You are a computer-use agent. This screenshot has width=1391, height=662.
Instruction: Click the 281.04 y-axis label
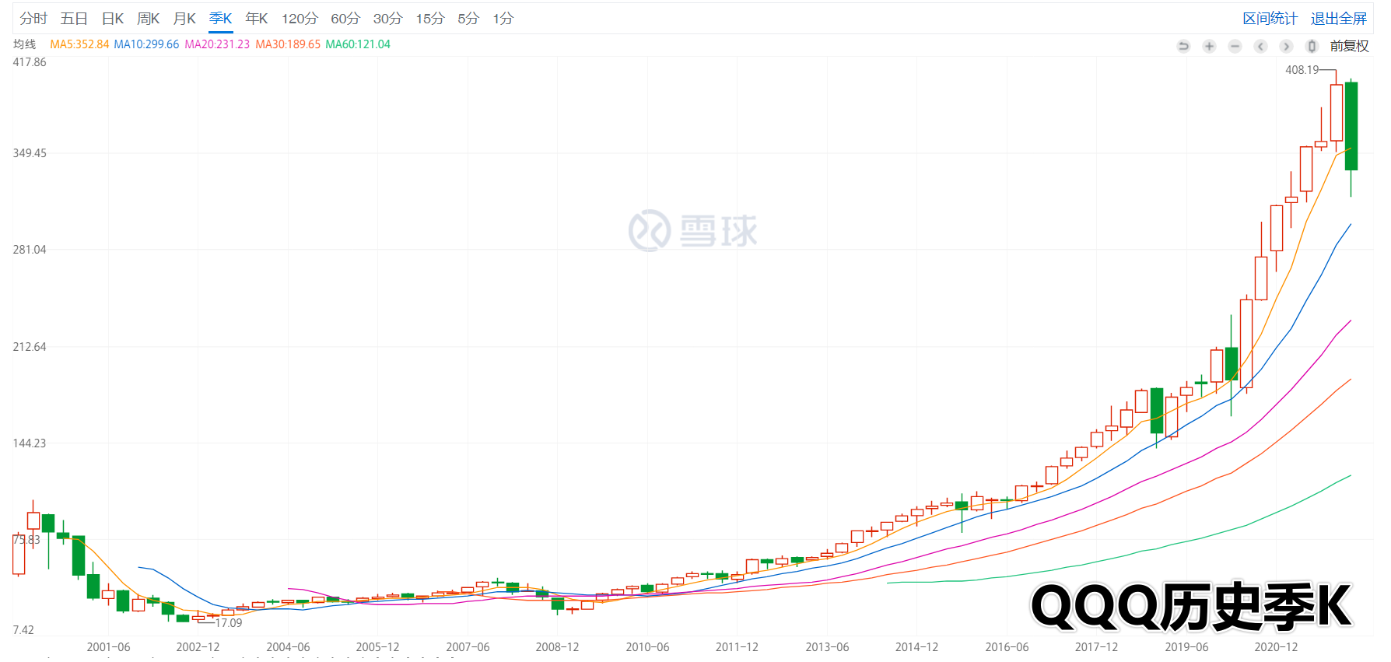(x=30, y=250)
